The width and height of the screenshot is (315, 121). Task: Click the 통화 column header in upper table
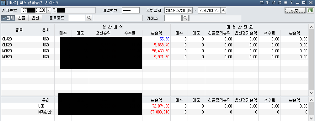click(x=46, y=30)
